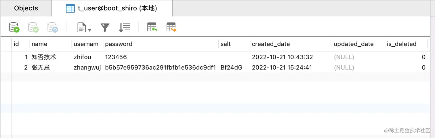Select the 知否技术 name cell

point(51,57)
